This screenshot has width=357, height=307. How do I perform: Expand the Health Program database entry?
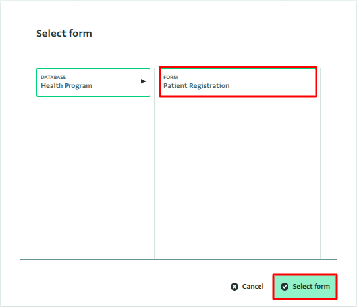coord(143,82)
